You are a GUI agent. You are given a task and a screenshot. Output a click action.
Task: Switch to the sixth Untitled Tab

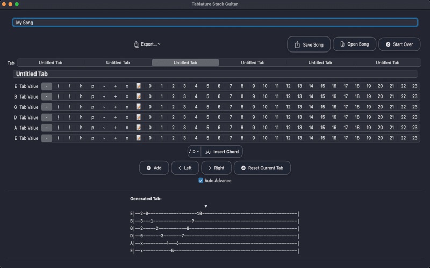click(x=388, y=63)
